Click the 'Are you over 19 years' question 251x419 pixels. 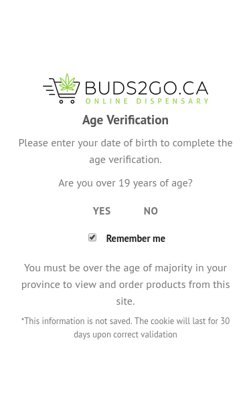tap(126, 183)
